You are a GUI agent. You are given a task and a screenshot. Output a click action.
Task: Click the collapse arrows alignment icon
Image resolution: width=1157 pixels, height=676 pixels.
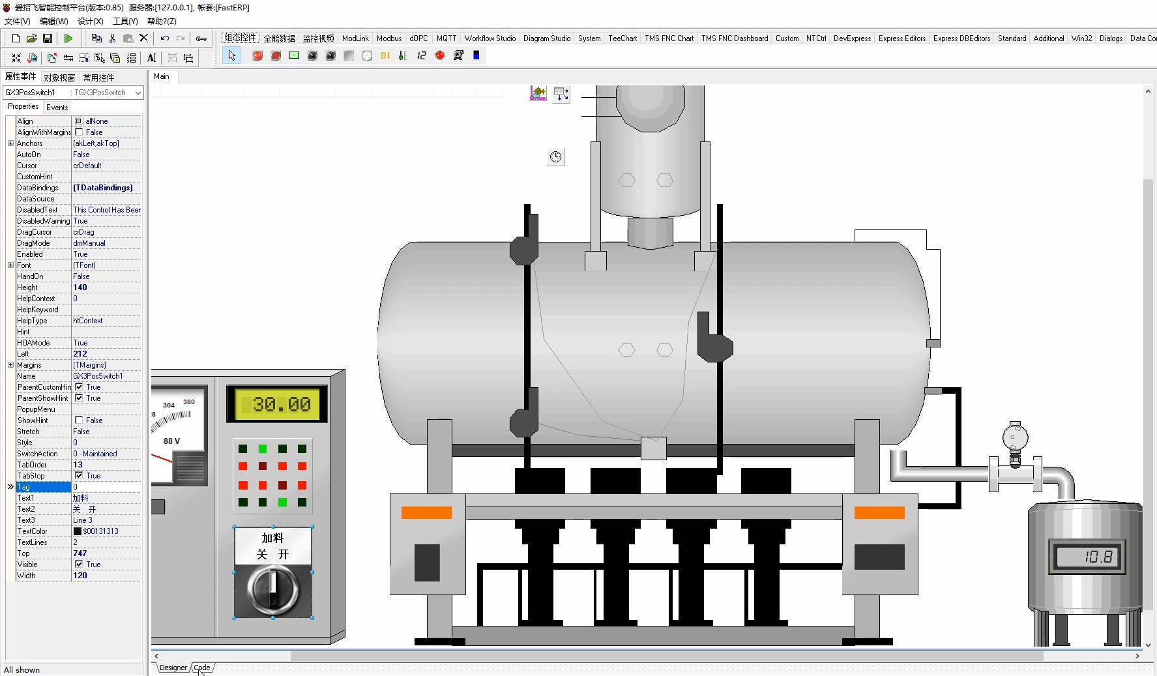16,57
